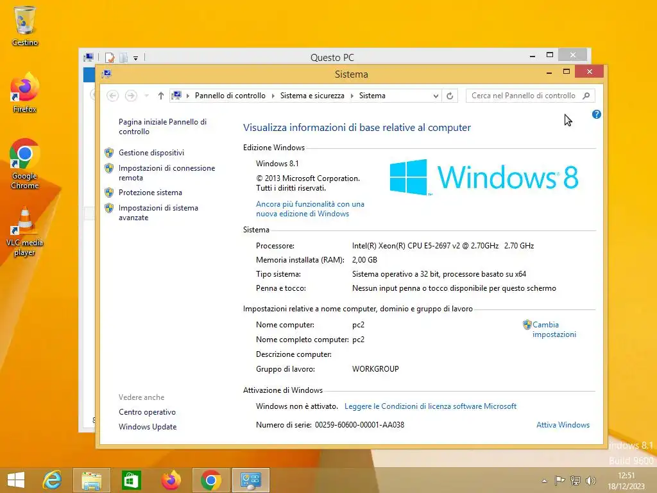Go up one level with the up arrow
Screen dimensions: 657x493
point(160,96)
